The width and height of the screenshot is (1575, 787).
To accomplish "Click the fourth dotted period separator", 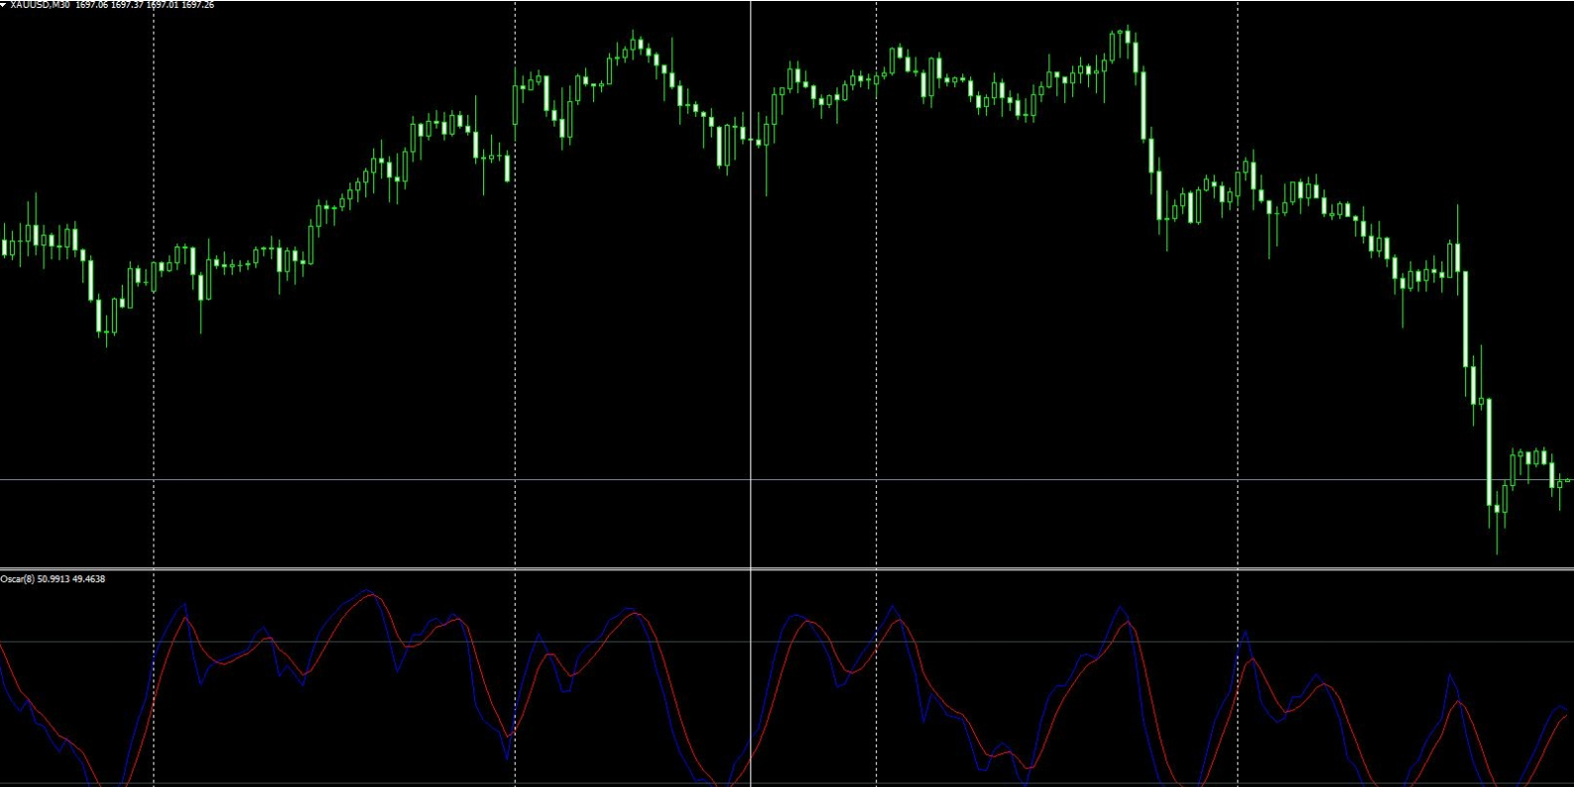I will [x=1237, y=396].
